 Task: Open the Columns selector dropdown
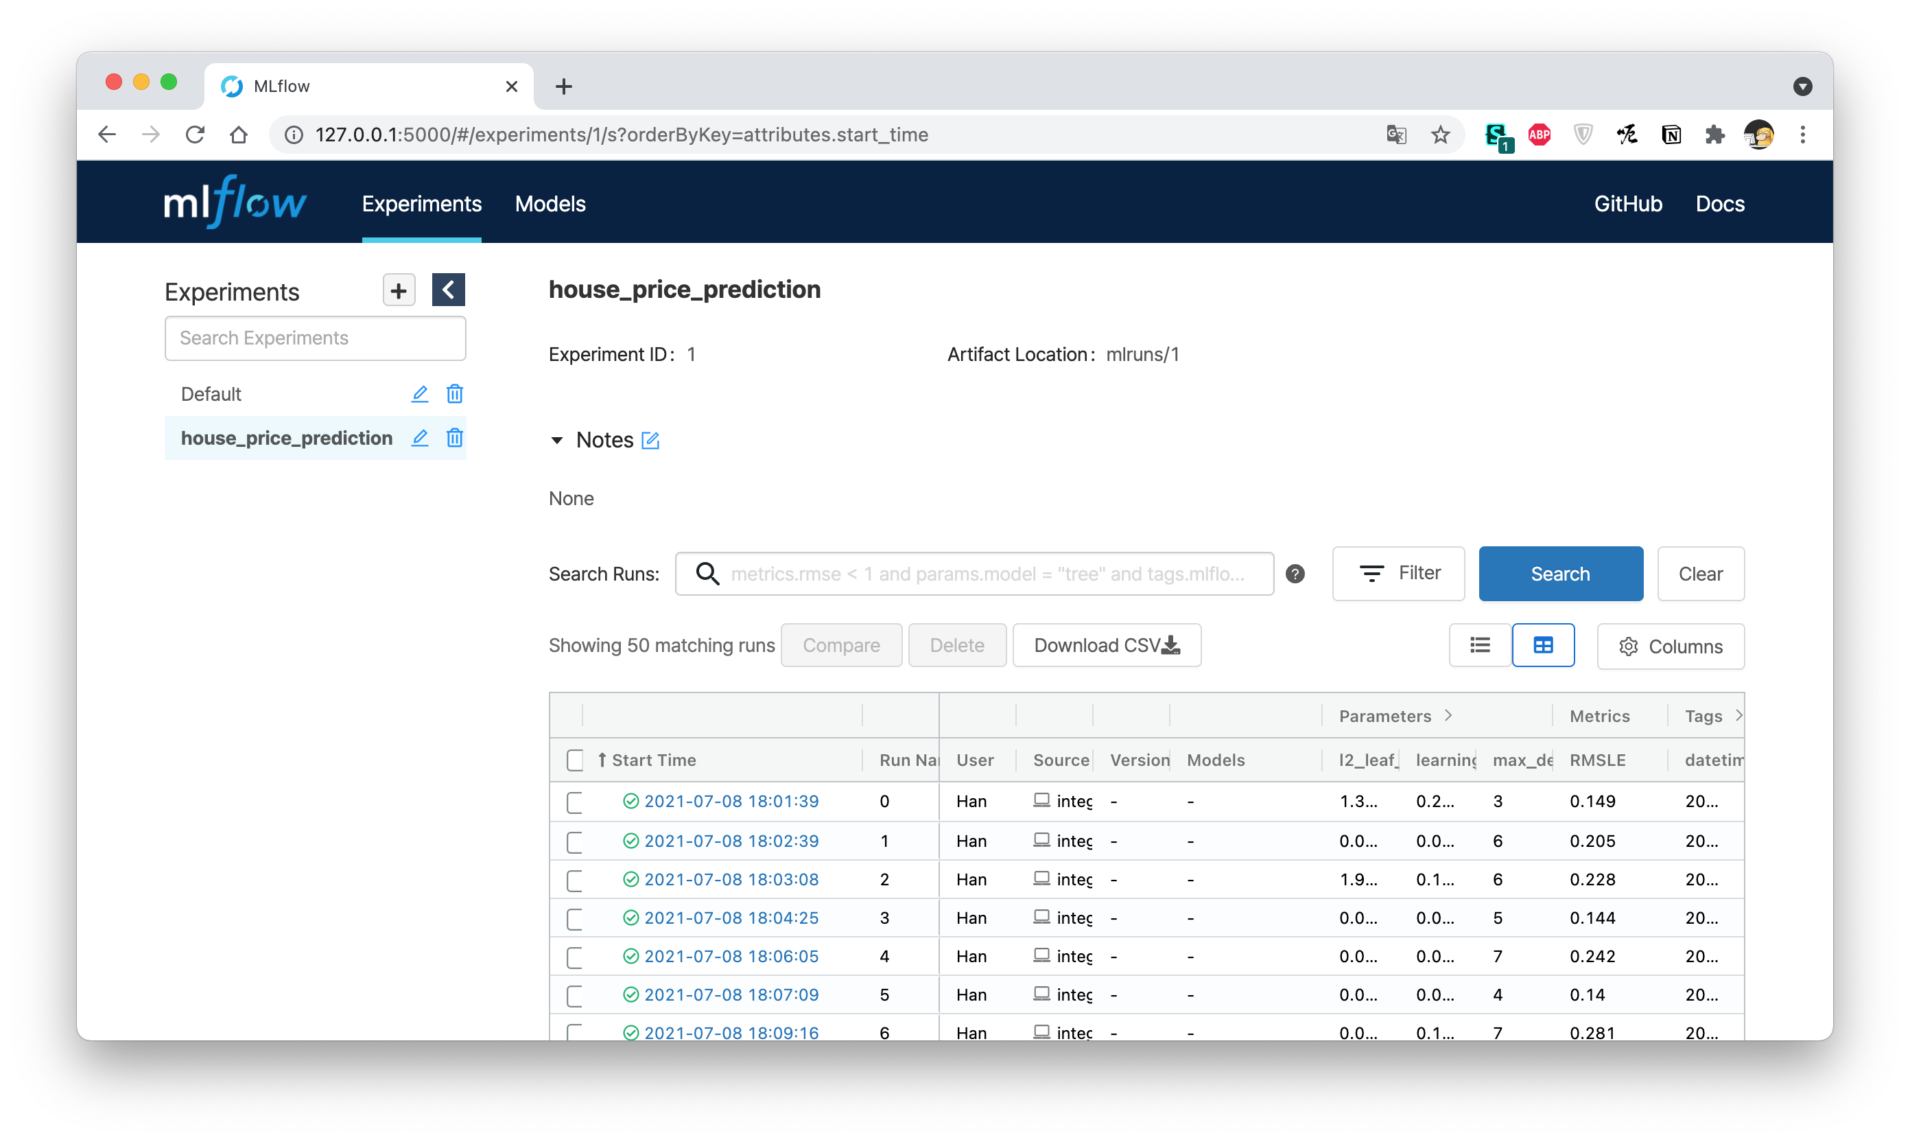coord(1670,646)
